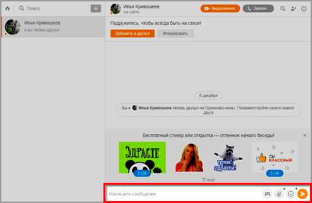Image resolution: width=312 pixels, height=203 pixels.
Task: Click the Напишите сообщение input field
Action: (184, 194)
